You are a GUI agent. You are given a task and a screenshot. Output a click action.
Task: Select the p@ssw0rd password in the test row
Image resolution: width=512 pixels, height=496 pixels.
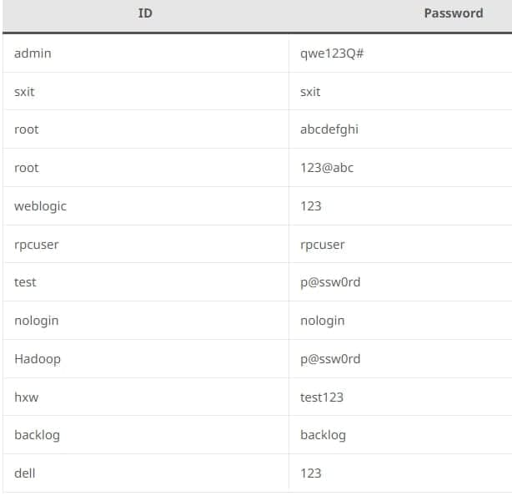click(330, 282)
